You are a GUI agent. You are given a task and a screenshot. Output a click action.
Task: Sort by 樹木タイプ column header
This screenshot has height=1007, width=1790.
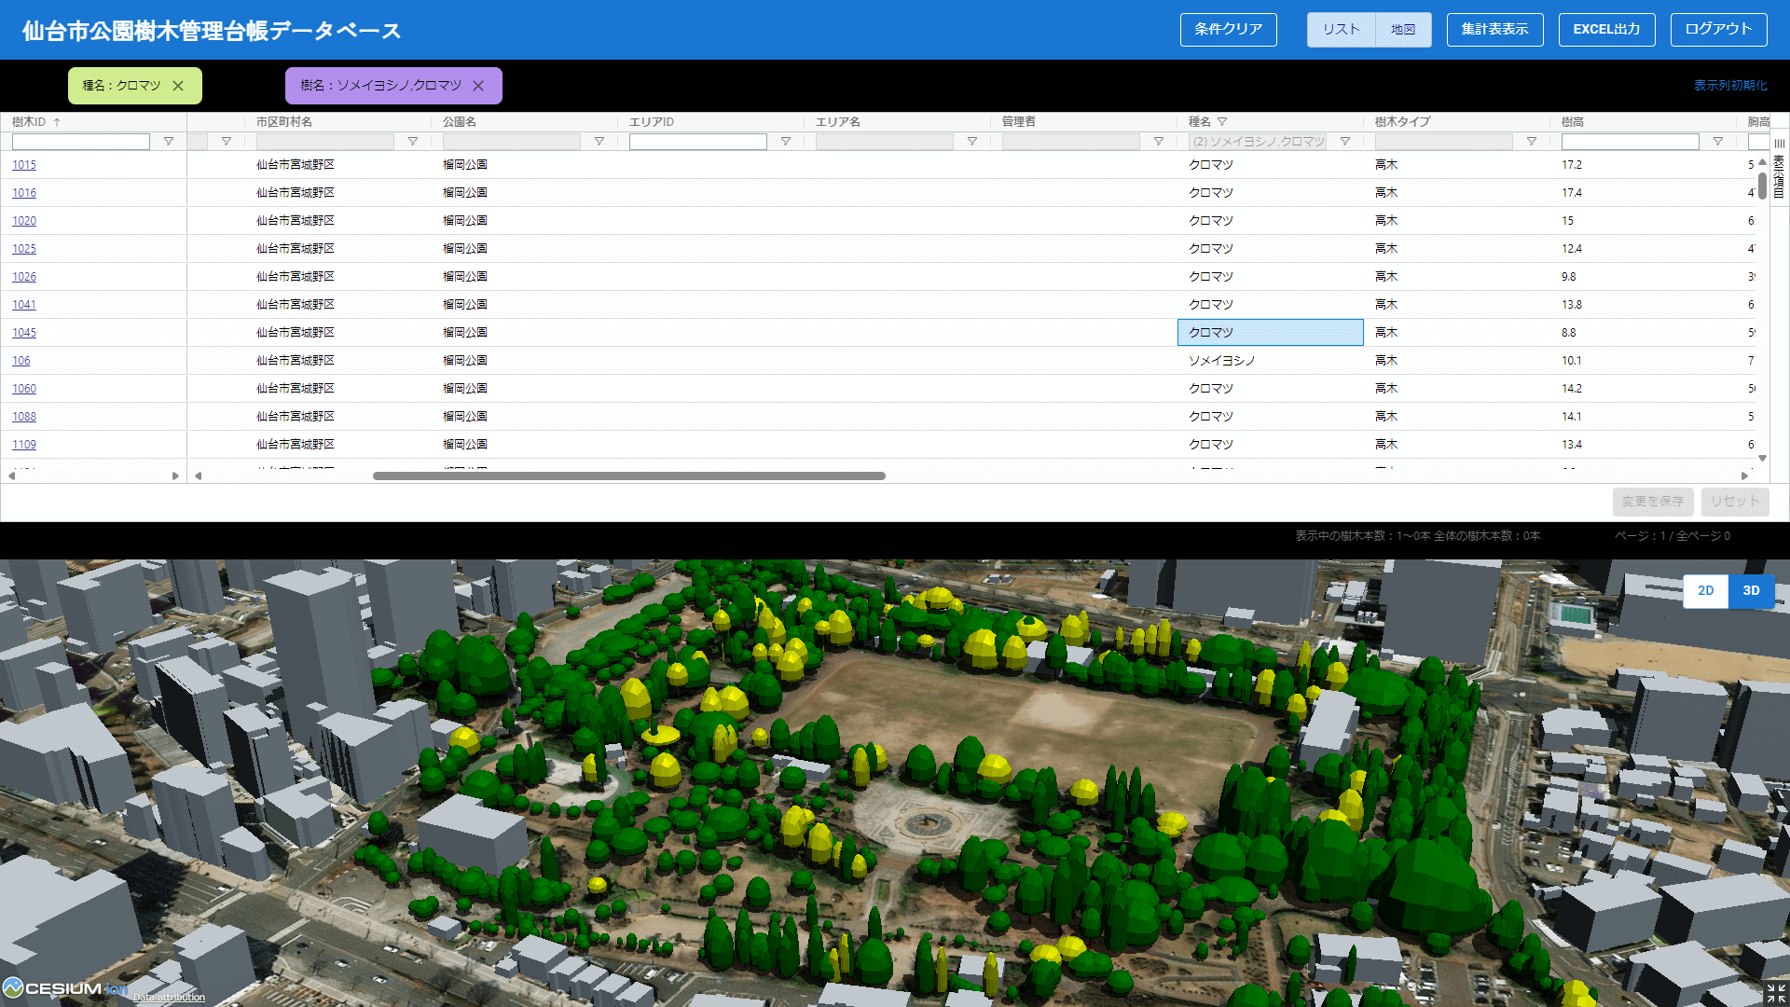click(1403, 122)
